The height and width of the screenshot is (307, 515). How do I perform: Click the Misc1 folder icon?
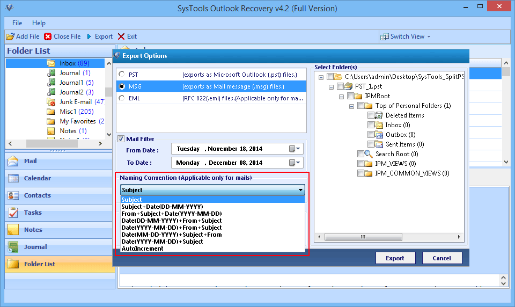[51, 112]
